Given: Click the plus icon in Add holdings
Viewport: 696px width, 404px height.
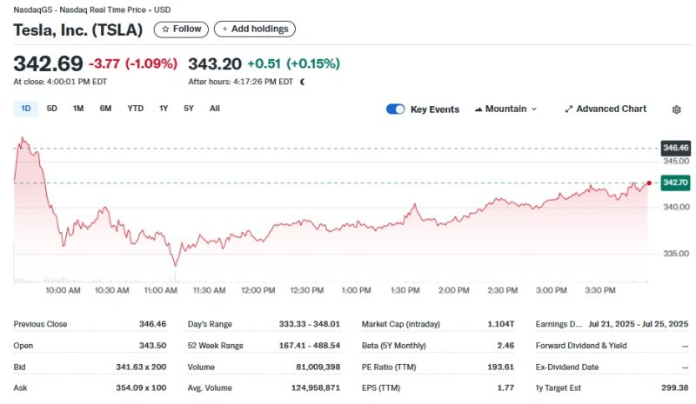Looking at the screenshot, I should click(225, 30).
